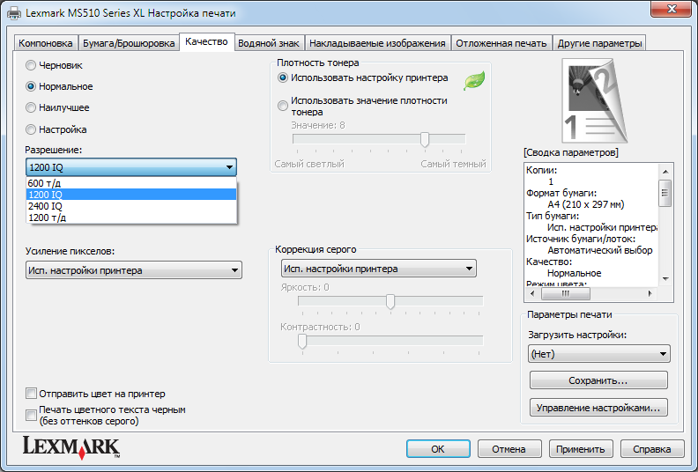Screen dimensions: 698x472
Task: Open the Накладываемые изображения tab
Action: point(377,44)
